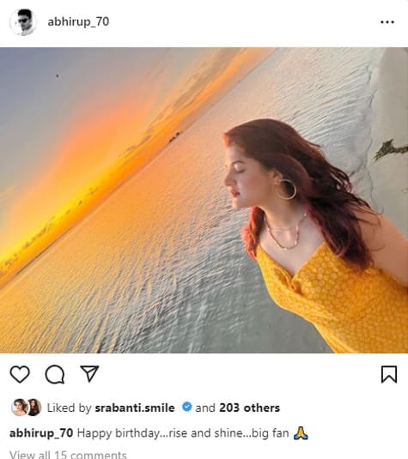Expand View all 15 comments

(68, 455)
